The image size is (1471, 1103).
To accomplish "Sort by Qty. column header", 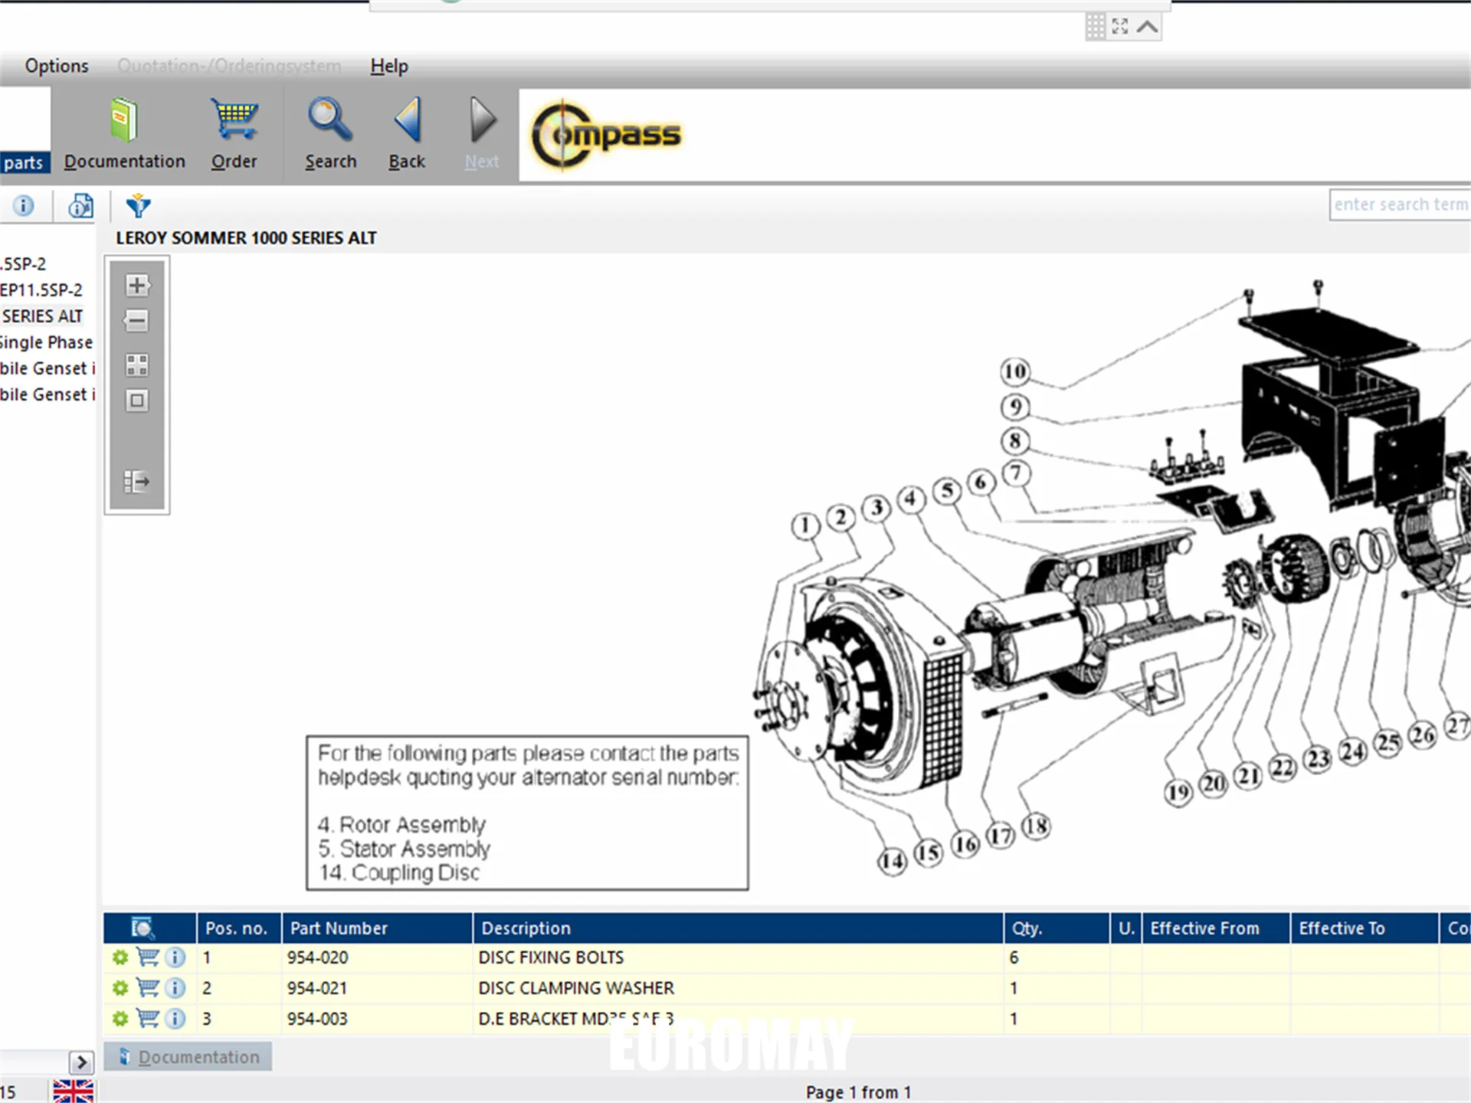I will click(x=1057, y=928).
